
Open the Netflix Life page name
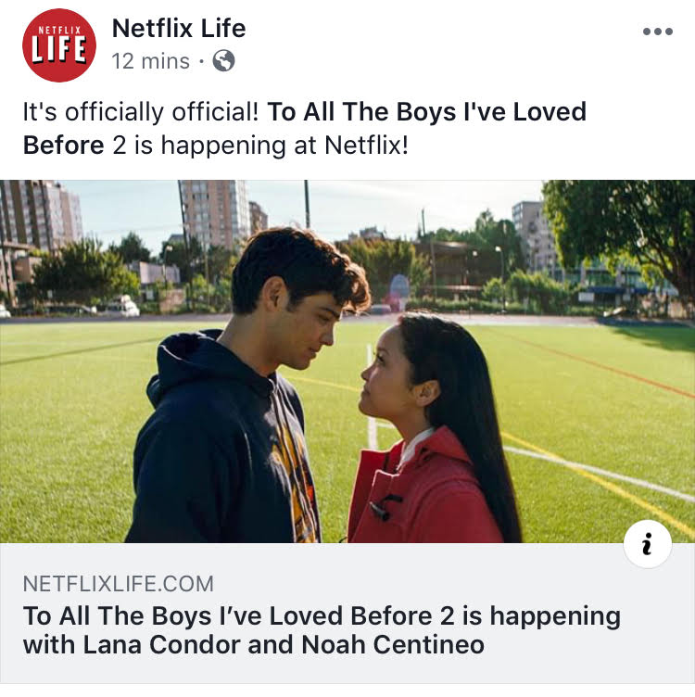(x=179, y=29)
